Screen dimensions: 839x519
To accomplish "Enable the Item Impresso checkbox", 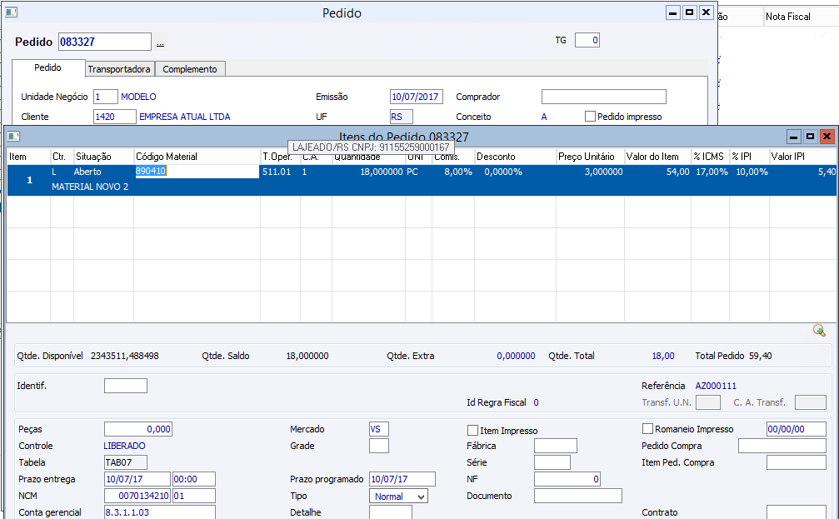I will click(x=472, y=431).
